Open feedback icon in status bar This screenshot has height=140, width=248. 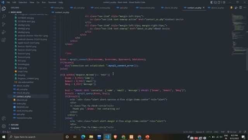coord(240,132)
